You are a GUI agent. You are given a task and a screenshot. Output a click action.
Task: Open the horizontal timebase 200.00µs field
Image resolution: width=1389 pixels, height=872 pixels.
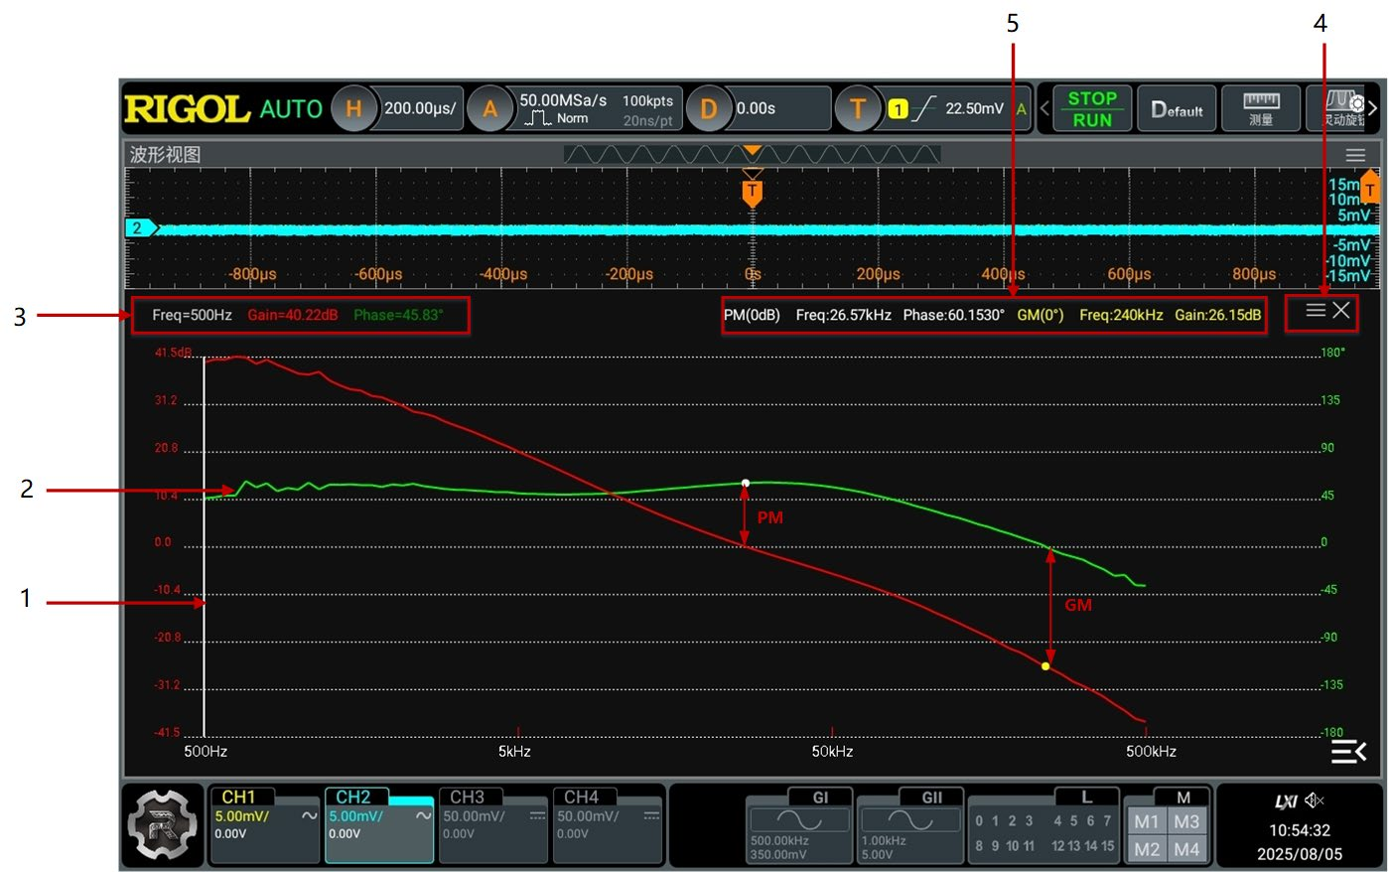coord(422,108)
